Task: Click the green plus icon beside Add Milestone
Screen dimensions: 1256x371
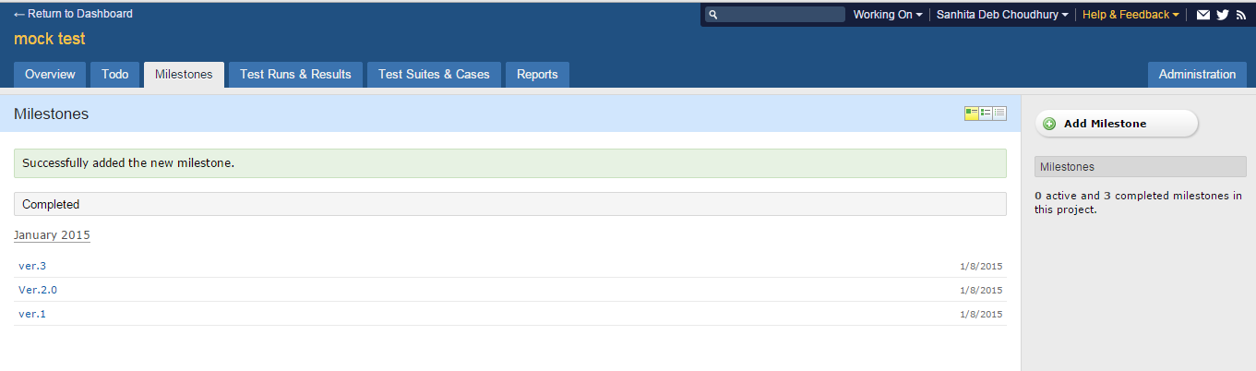Action: point(1049,124)
